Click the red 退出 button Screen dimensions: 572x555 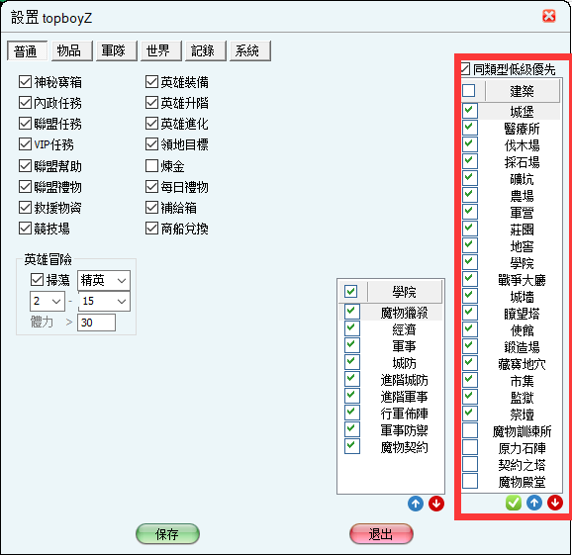381,534
